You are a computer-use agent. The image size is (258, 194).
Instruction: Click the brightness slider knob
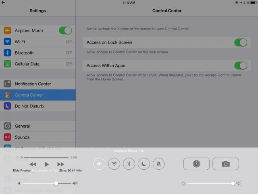tap(233, 183)
